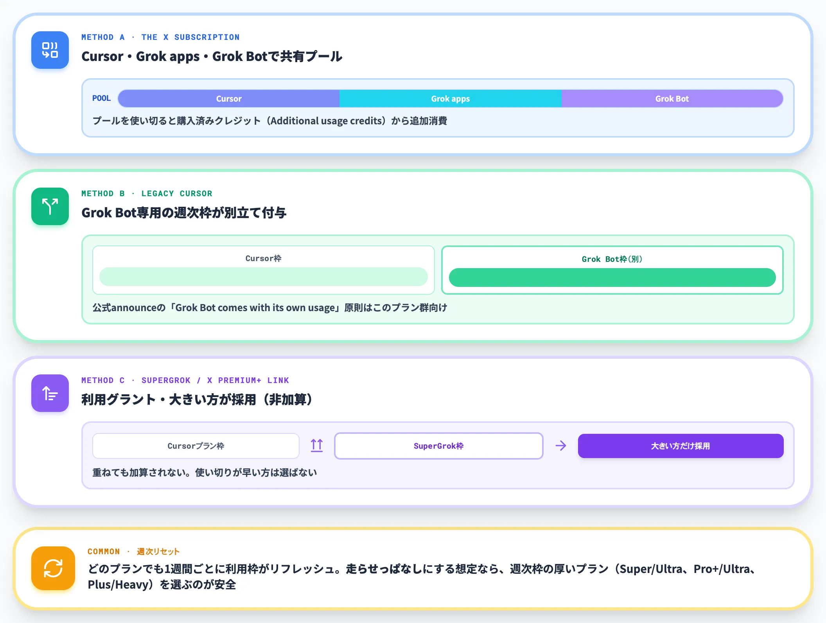Viewport: 826px width, 623px height.
Task: Click the right arrow before 大きい方だけ採用
Action: (x=561, y=446)
